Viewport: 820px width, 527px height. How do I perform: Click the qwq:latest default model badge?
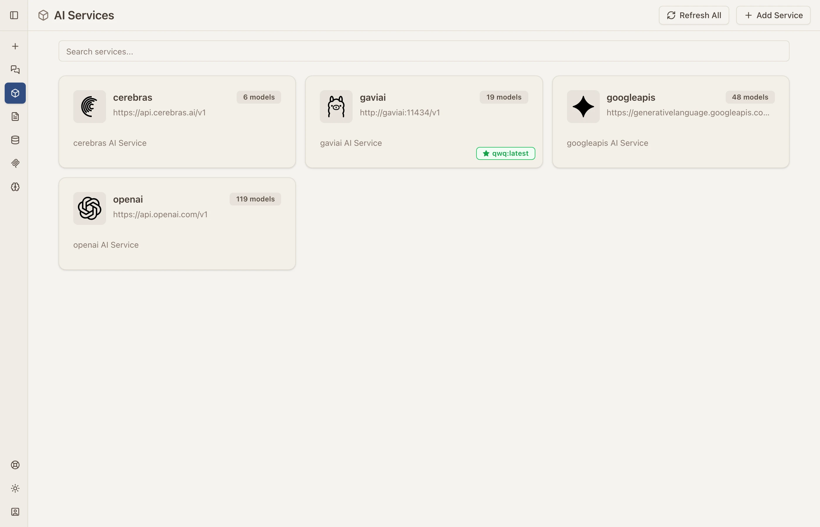505,153
